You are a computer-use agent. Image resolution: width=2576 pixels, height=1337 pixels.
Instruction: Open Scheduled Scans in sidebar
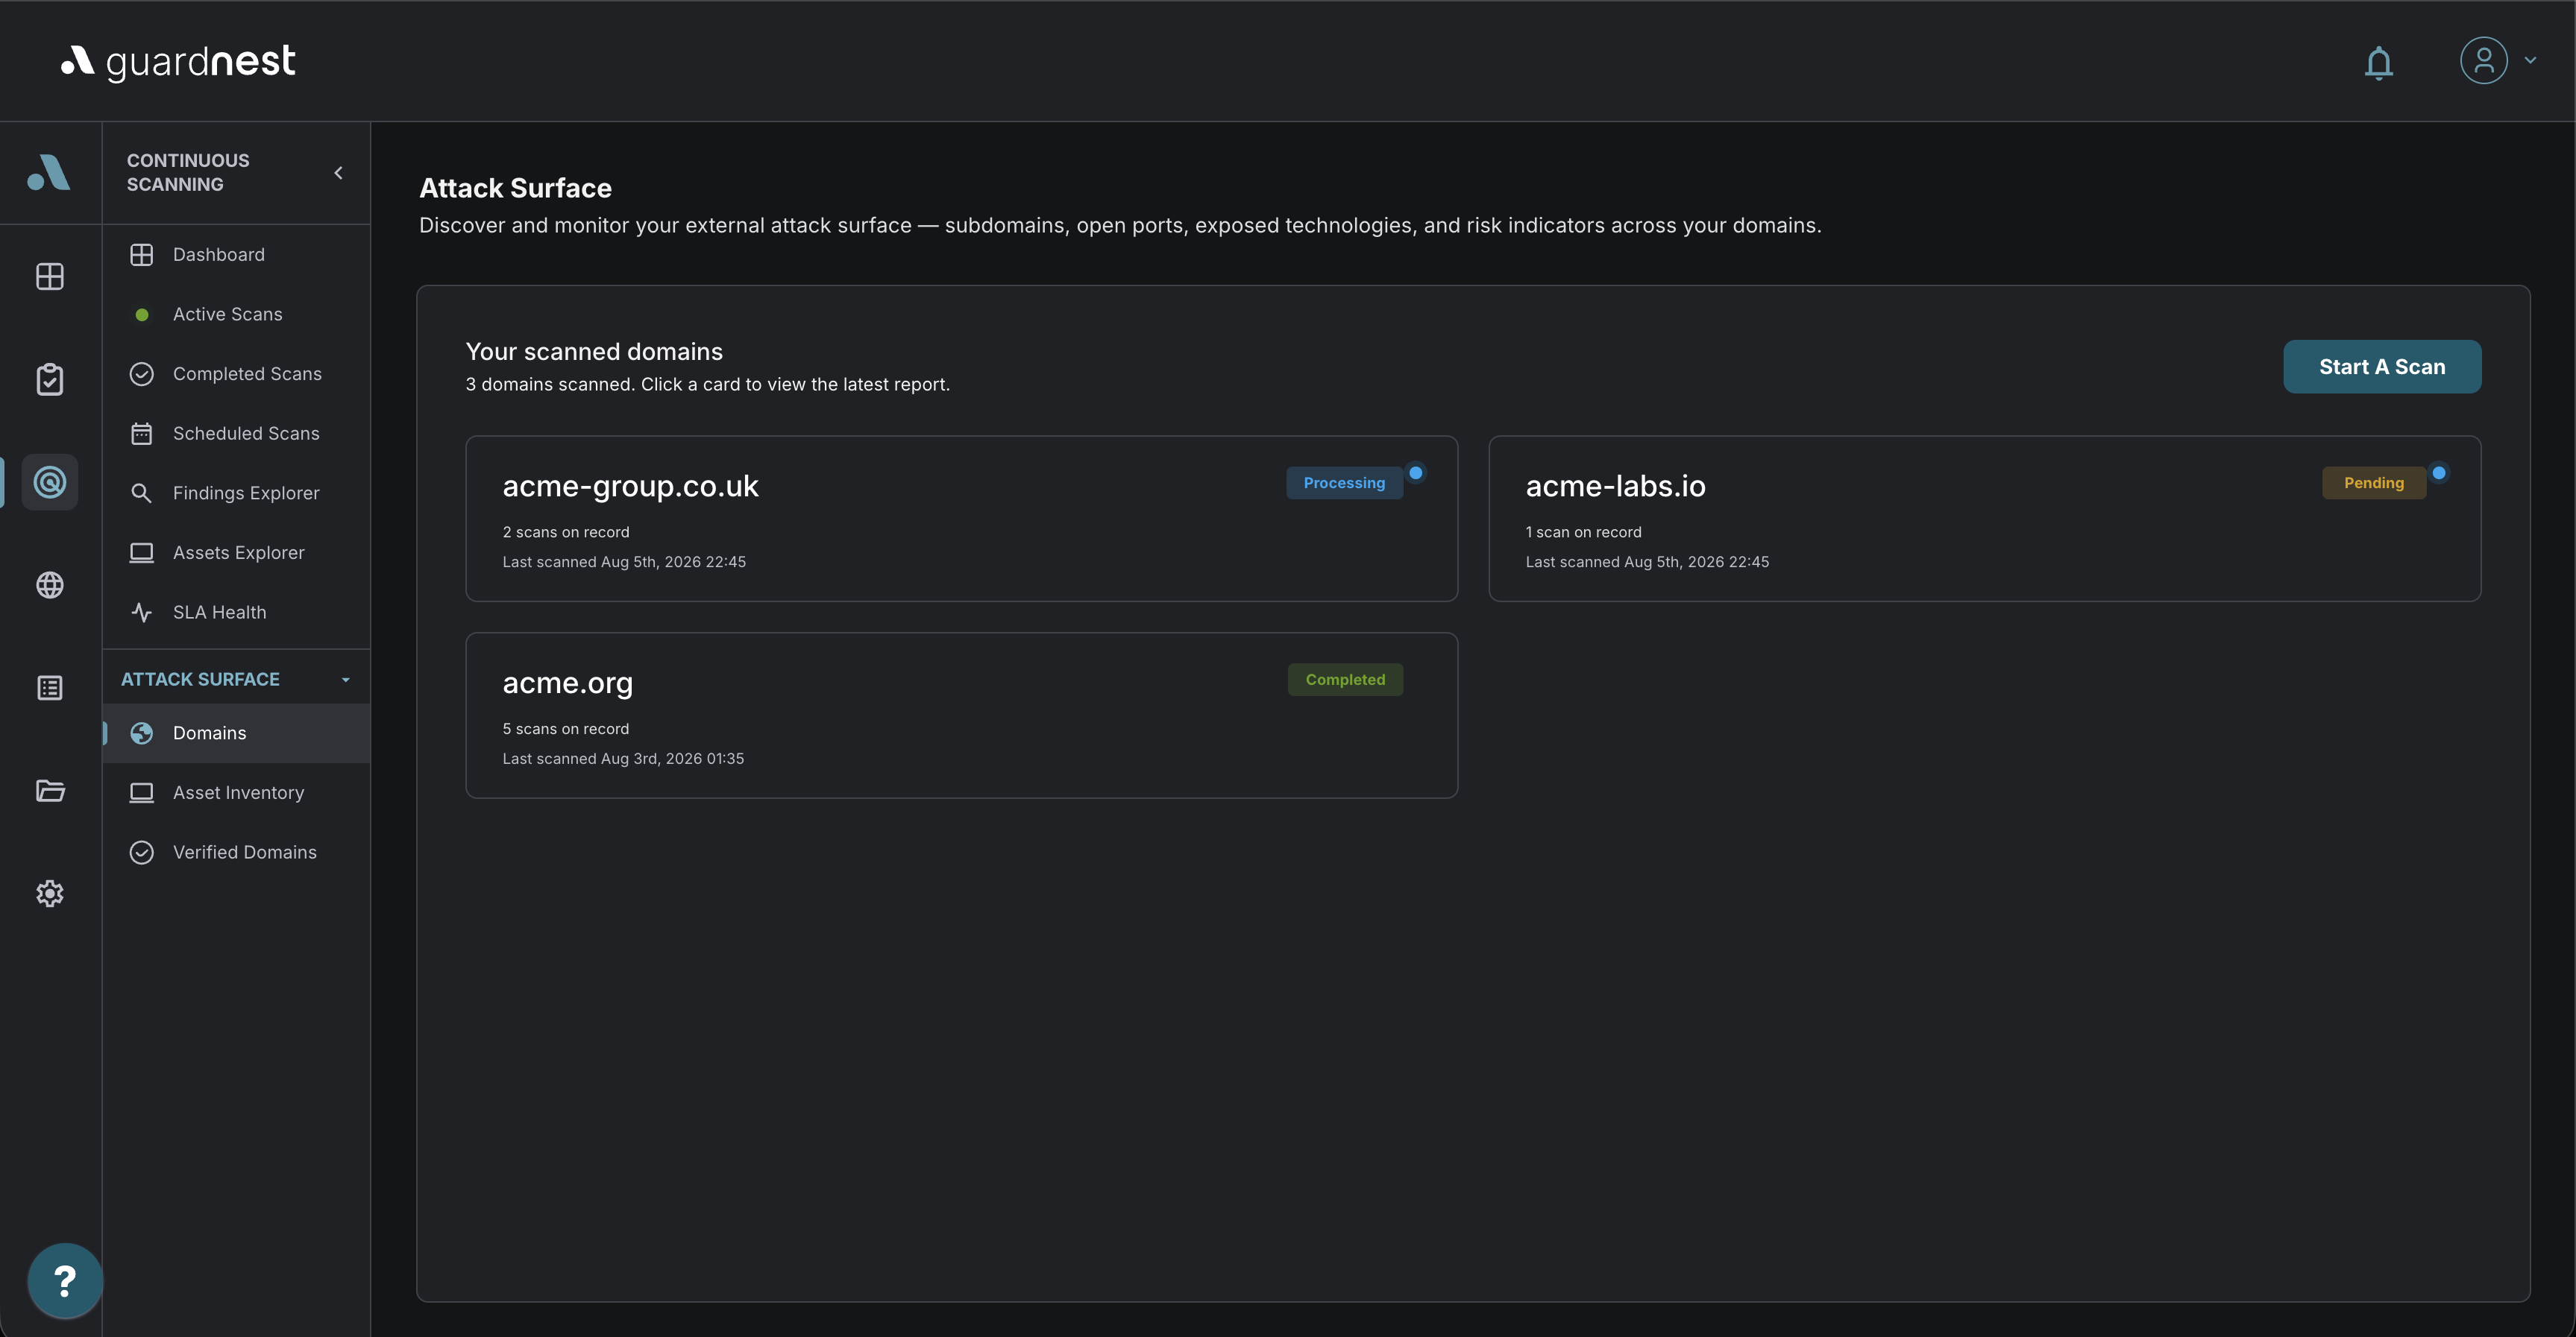236,434
